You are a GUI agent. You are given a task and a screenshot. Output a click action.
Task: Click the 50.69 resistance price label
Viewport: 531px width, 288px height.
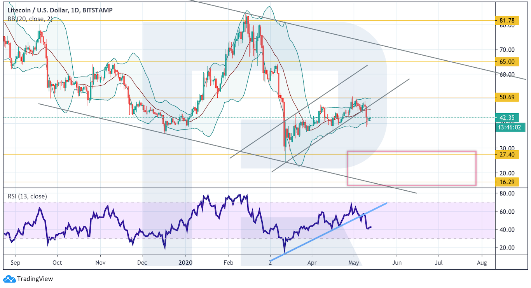[x=507, y=97]
